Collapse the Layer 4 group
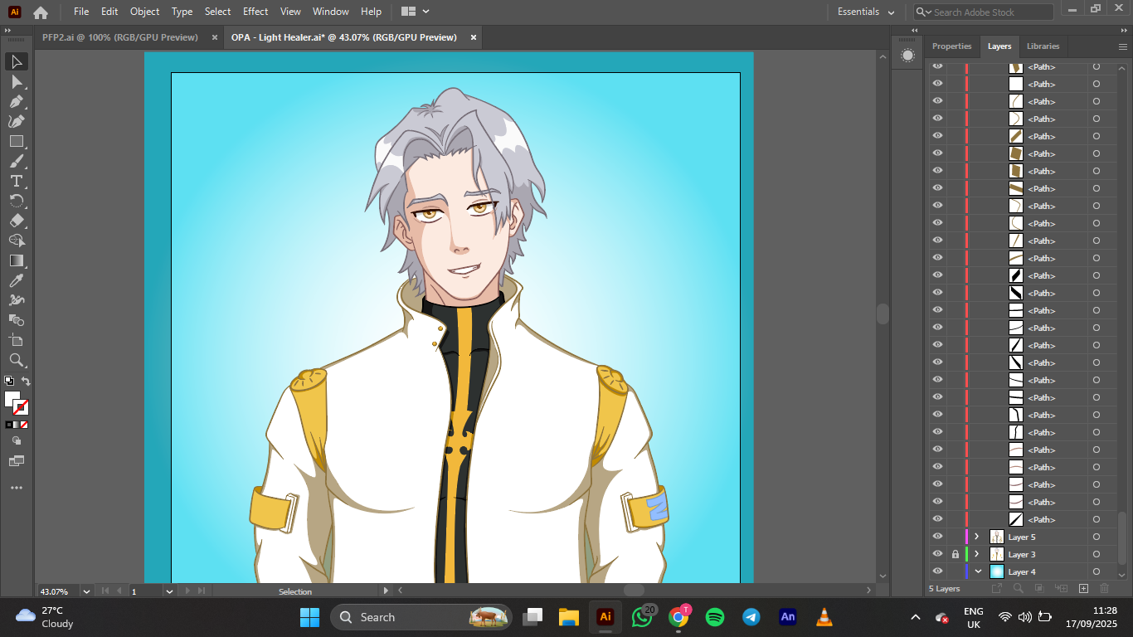1133x637 pixels. [x=977, y=571]
